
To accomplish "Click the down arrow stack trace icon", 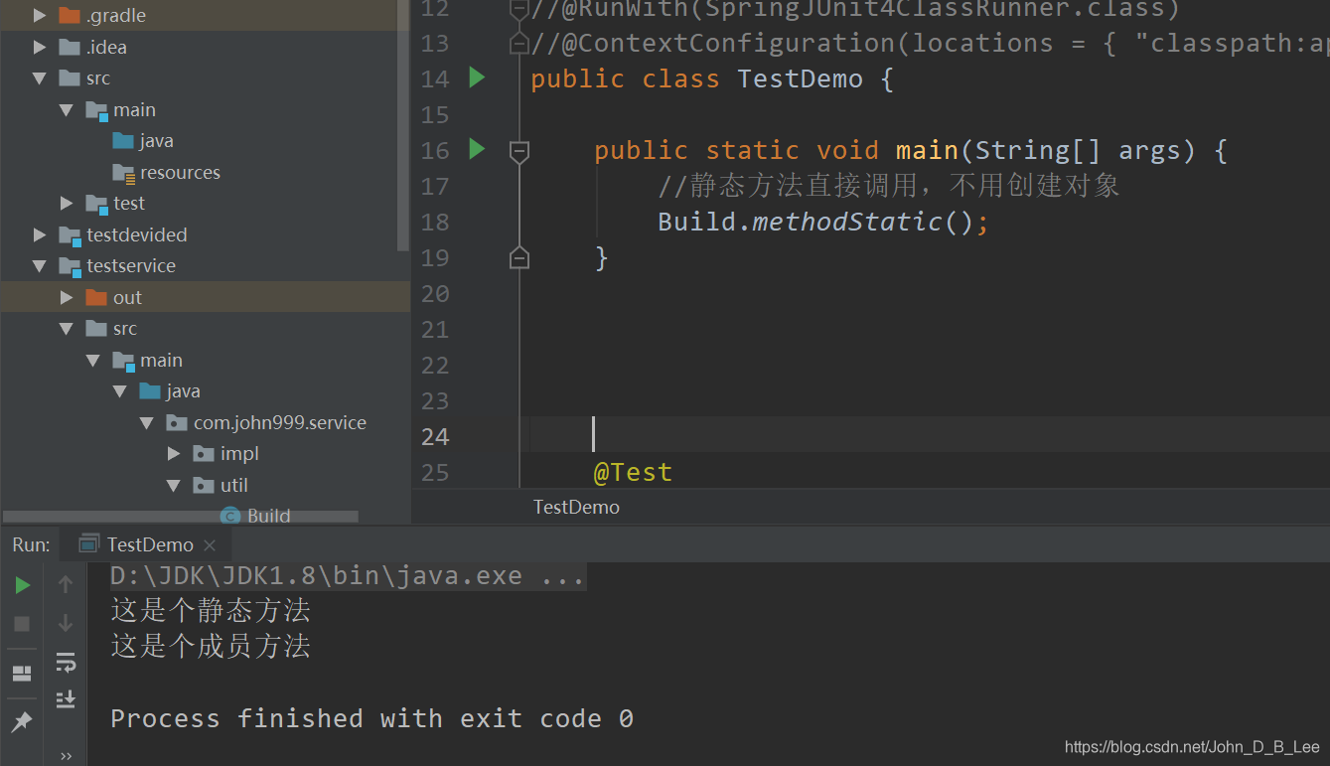I will (x=66, y=623).
